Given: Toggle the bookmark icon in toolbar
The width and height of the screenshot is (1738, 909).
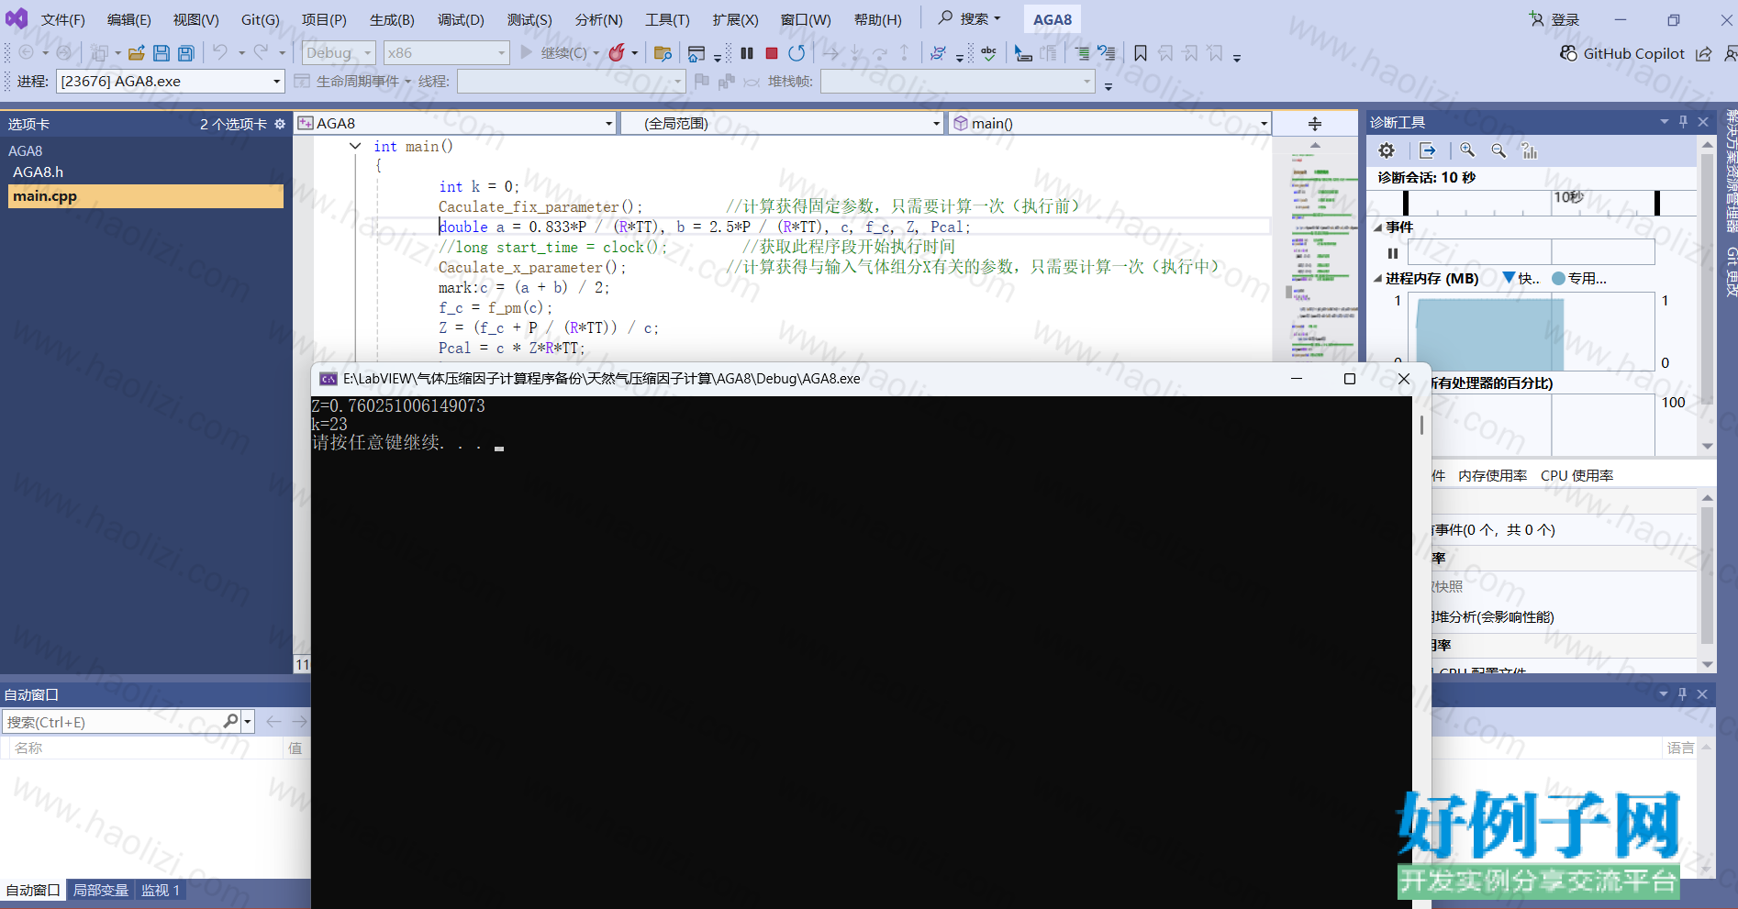Looking at the screenshot, I should 1141,53.
